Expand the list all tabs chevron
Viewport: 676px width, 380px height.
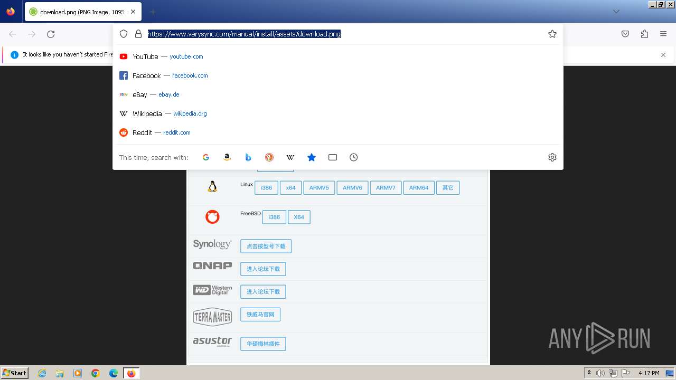pos(616,12)
